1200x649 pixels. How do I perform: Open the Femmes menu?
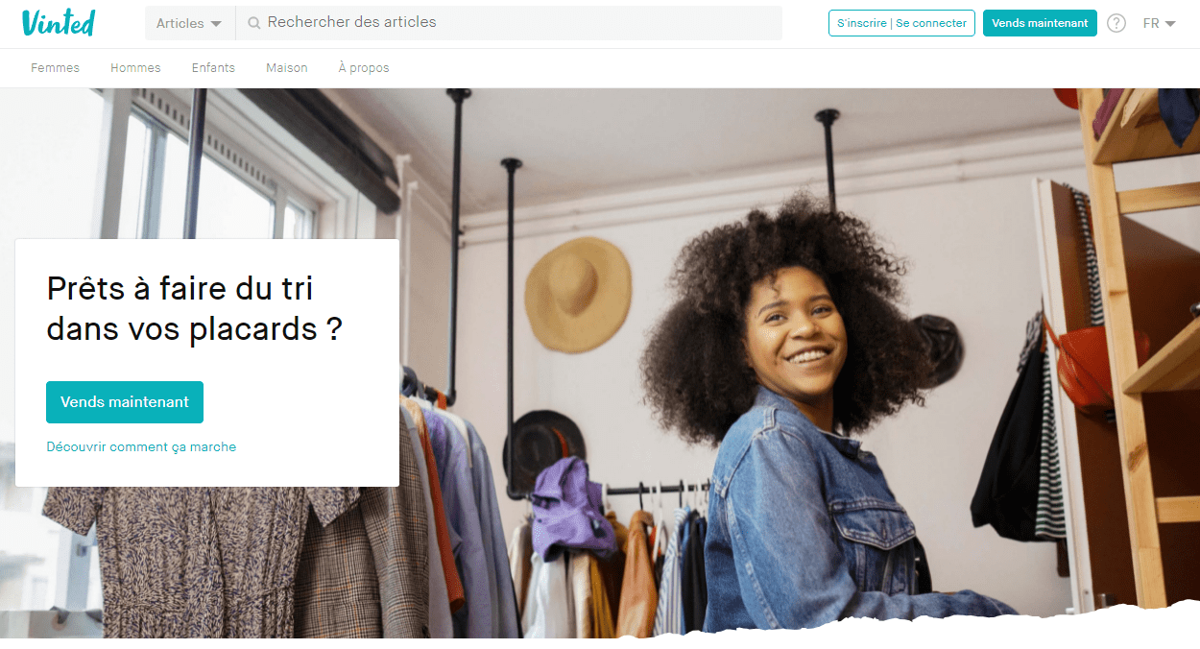[56, 68]
